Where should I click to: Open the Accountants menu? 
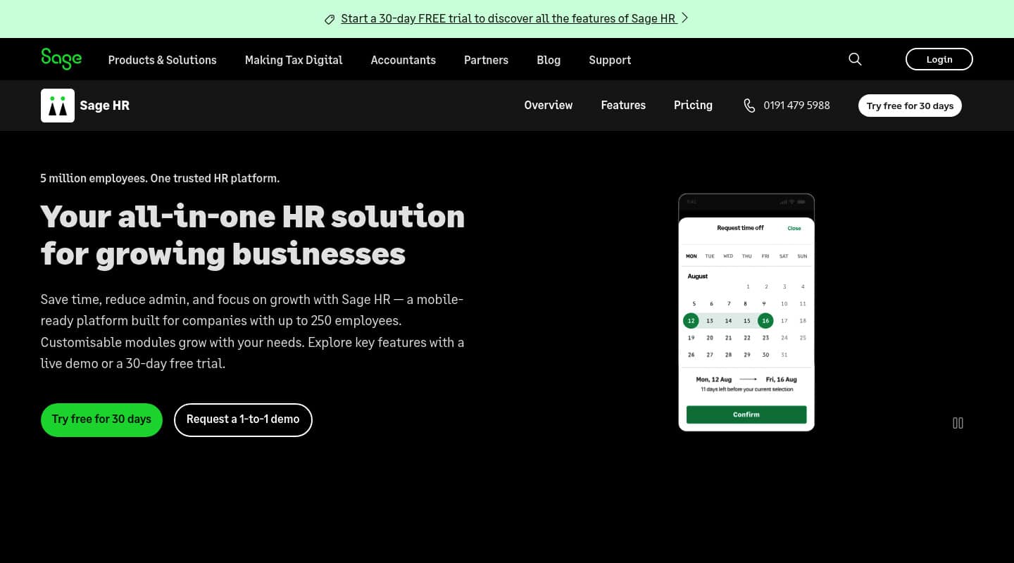(403, 60)
